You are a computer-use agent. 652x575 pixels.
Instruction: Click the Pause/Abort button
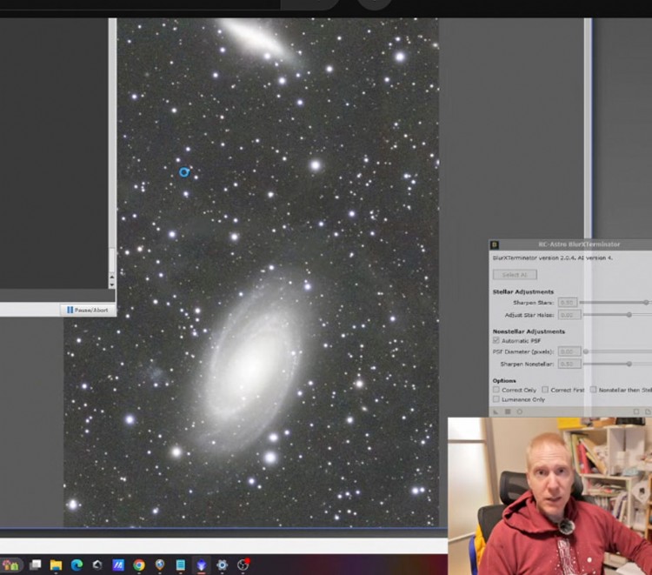88,310
